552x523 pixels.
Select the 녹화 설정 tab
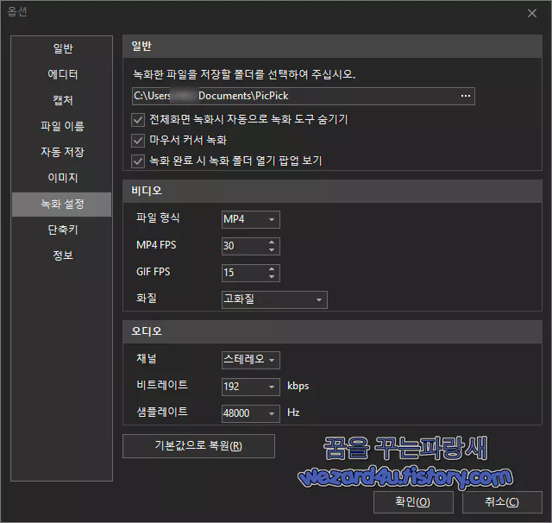[x=62, y=205]
